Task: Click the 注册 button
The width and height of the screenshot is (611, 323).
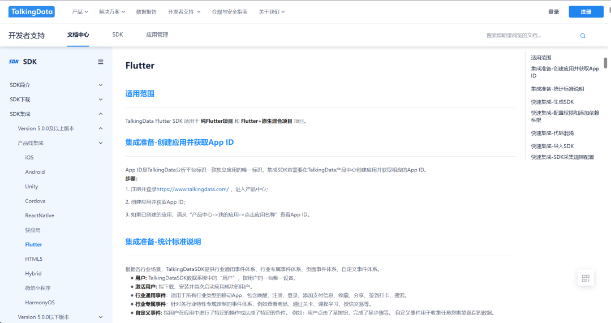Action: coord(586,12)
